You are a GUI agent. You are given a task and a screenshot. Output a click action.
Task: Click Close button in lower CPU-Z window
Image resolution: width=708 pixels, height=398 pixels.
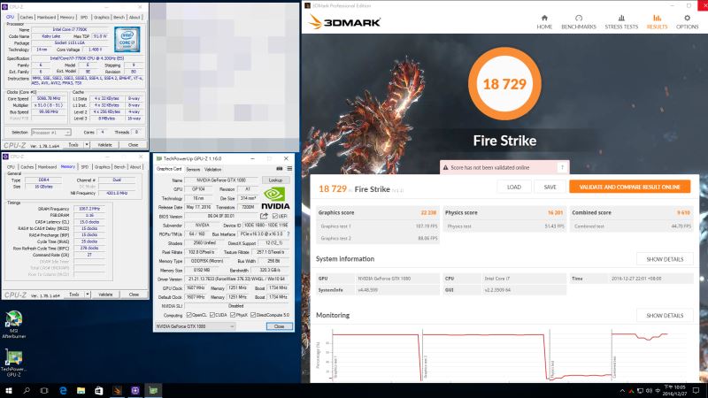(134, 295)
